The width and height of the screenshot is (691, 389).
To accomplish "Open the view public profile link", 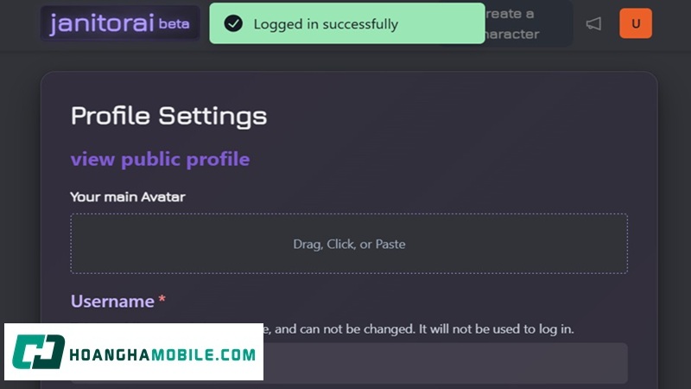I will click(160, 159).
